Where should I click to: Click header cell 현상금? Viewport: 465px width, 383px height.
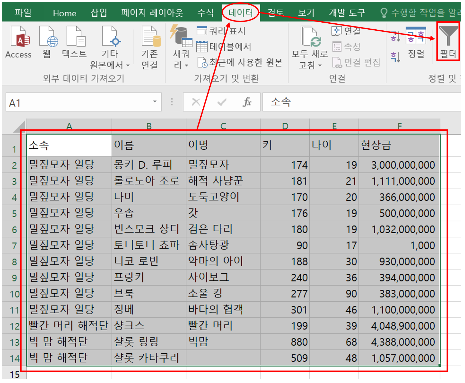coord(399,146)
